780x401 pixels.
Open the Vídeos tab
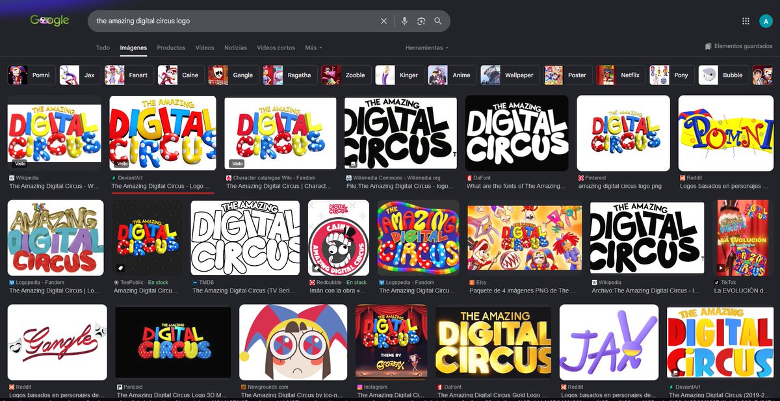[x=205, y=47]
